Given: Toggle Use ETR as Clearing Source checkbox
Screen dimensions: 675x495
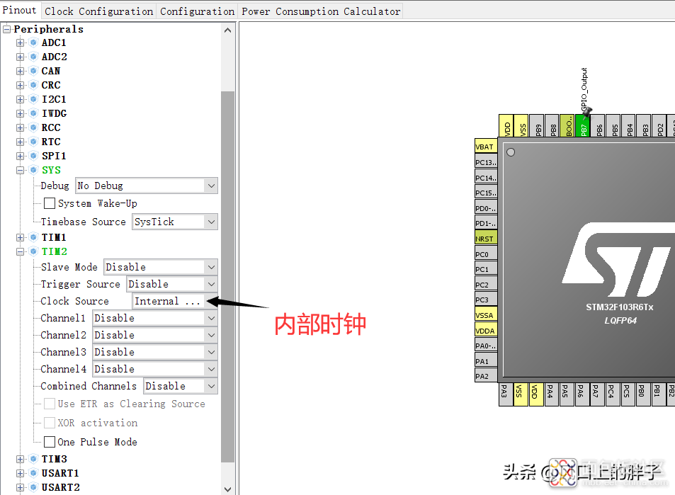Looking at the screenshot, I should pos(50,404).
